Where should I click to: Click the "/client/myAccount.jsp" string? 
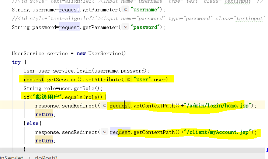tap(217, 132)
